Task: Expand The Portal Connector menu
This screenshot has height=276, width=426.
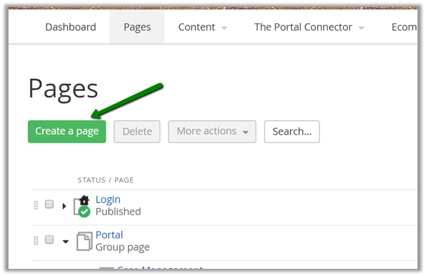Action: pos(309,27)
